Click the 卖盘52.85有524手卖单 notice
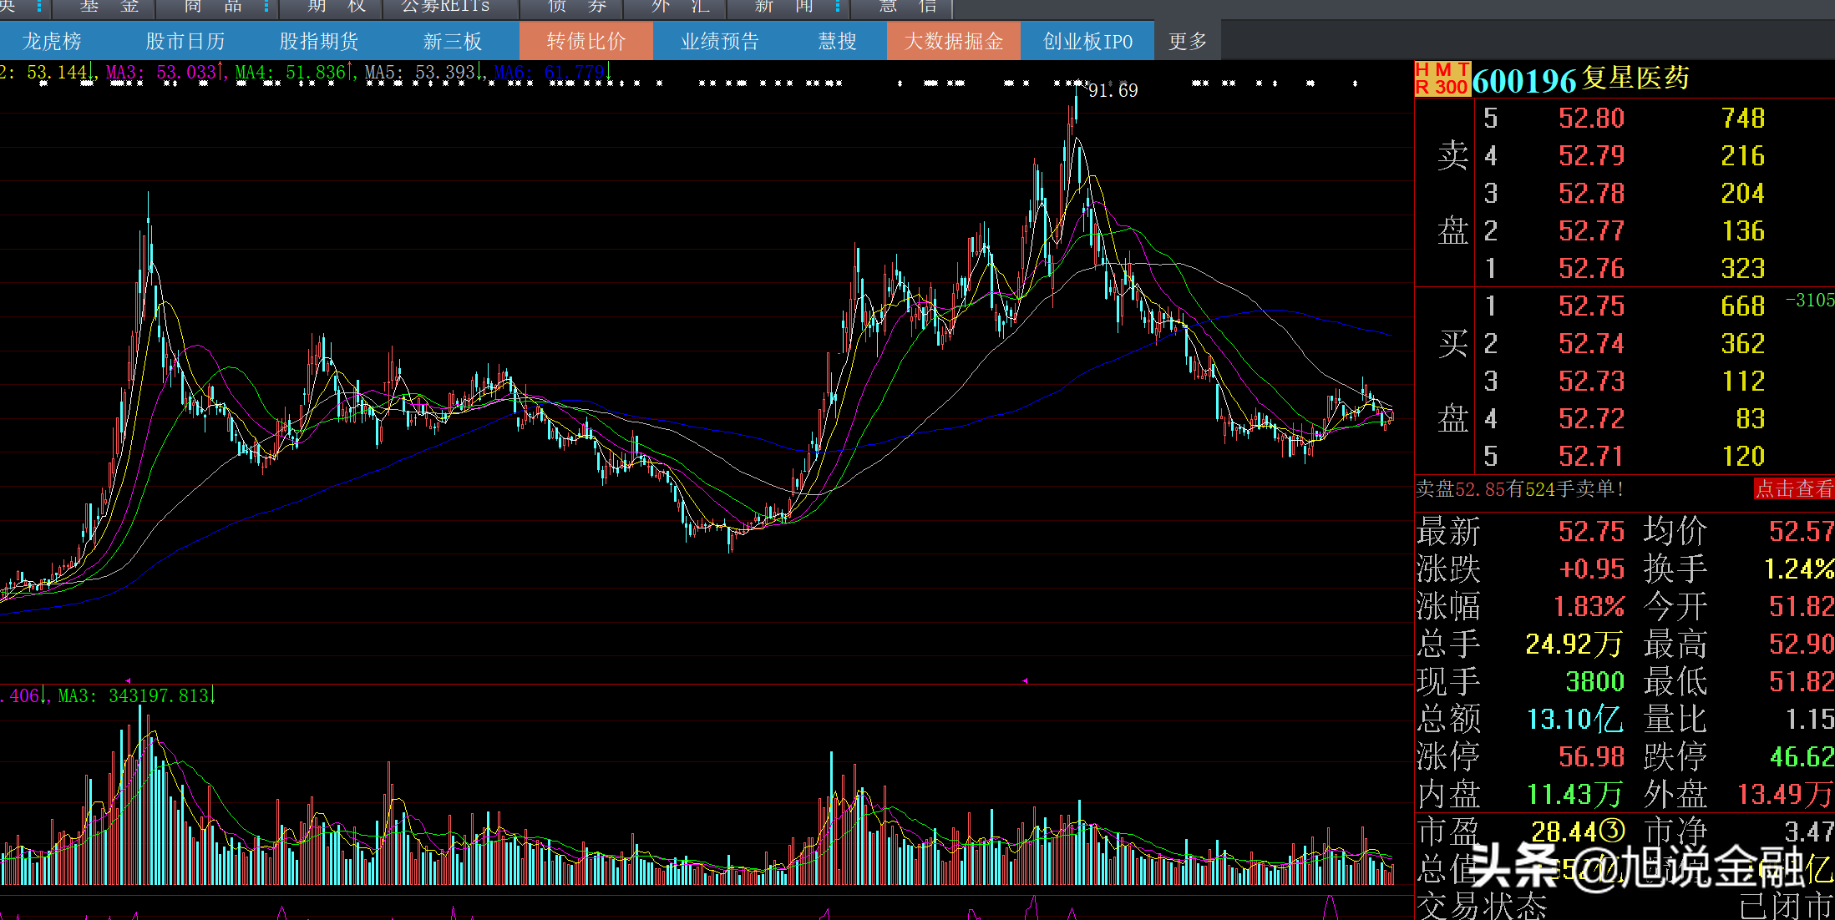This screenshot has width=1835, height=920. 1518,489
